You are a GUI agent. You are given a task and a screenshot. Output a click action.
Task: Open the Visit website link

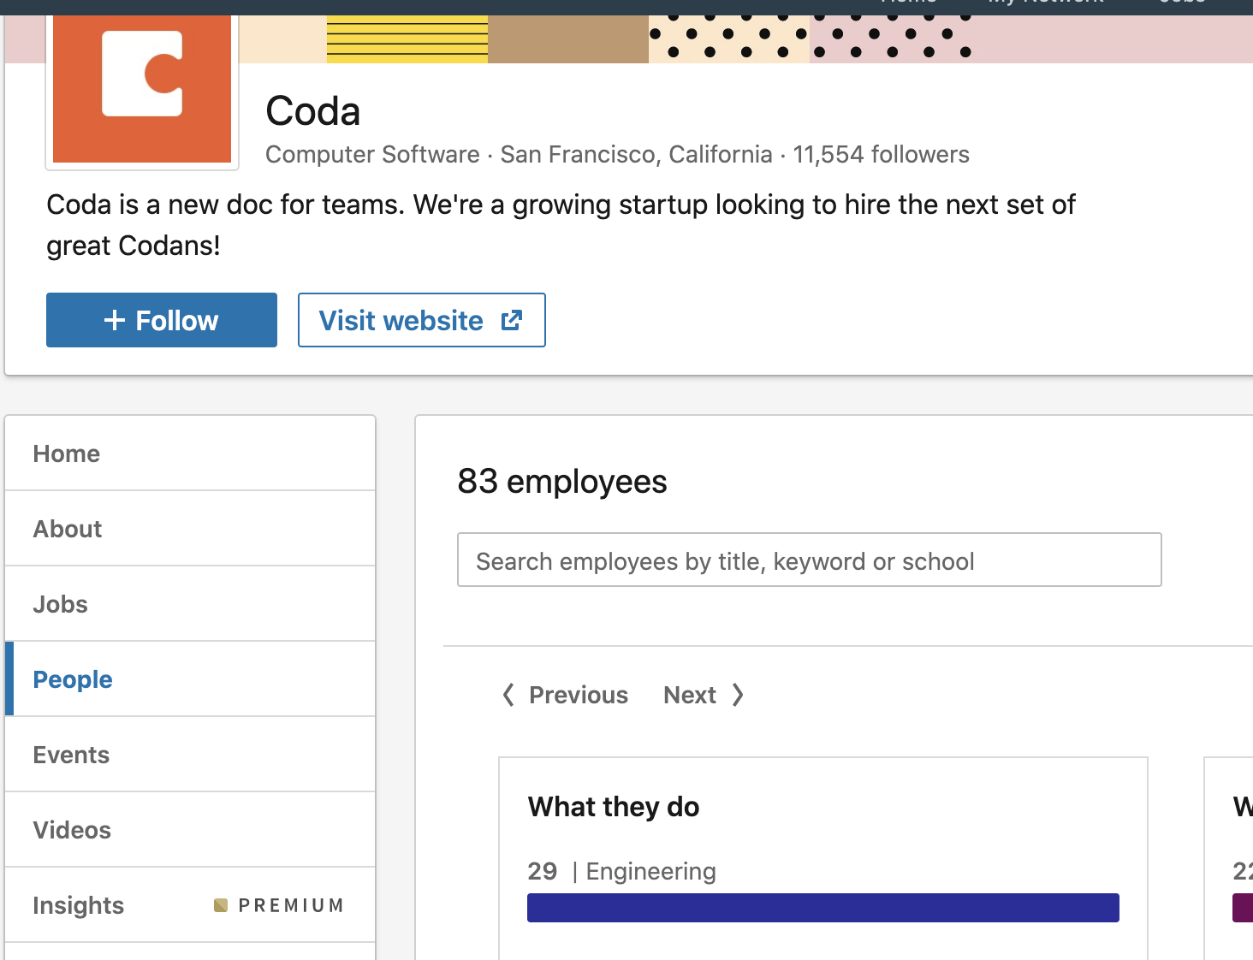click(x=422, y=320)
